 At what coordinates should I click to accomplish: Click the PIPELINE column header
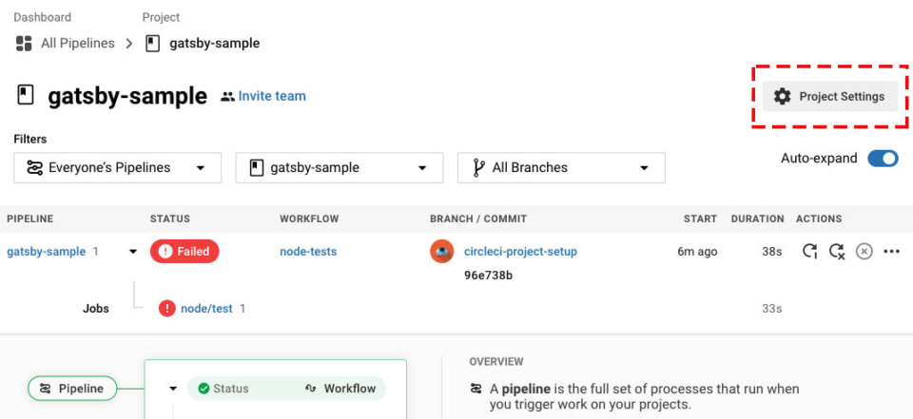pyautogui.click(x=30, y=219)
